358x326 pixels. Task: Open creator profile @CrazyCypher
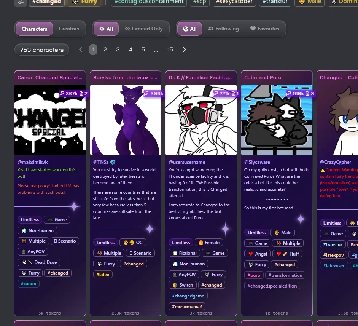coord(336,162)
